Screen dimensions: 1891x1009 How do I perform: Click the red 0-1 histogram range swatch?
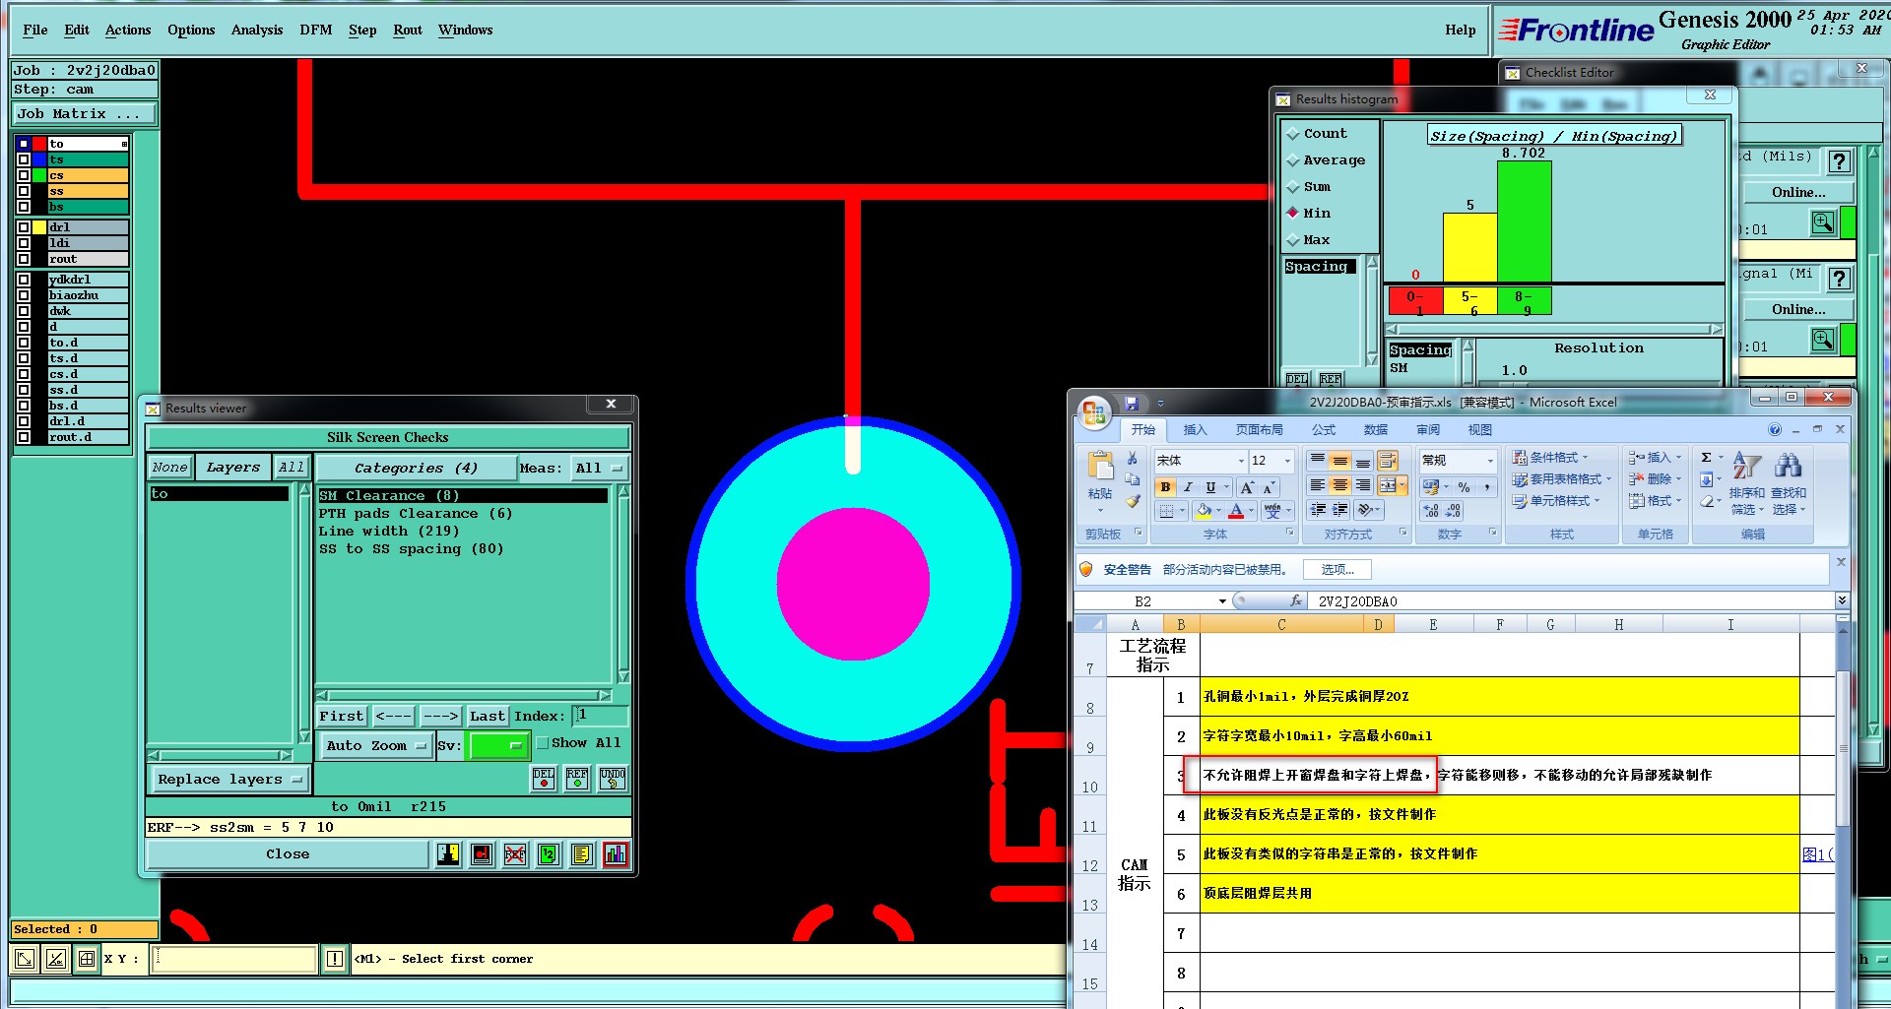pyautogui.click(x=1415, y=301)
